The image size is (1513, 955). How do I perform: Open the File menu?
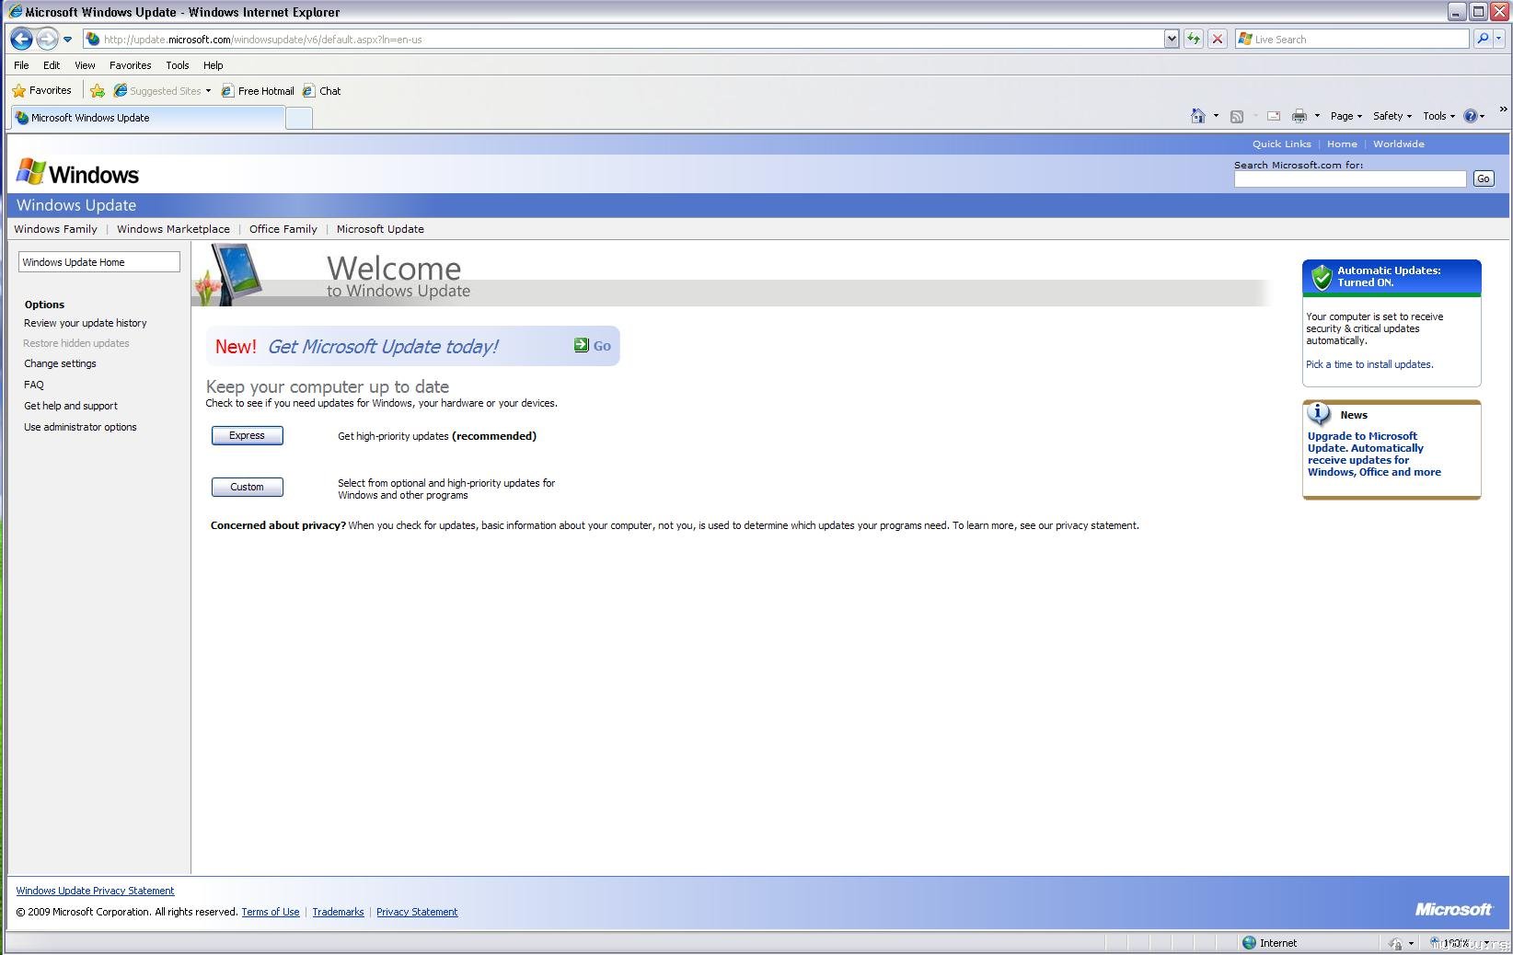click(21, 65)
